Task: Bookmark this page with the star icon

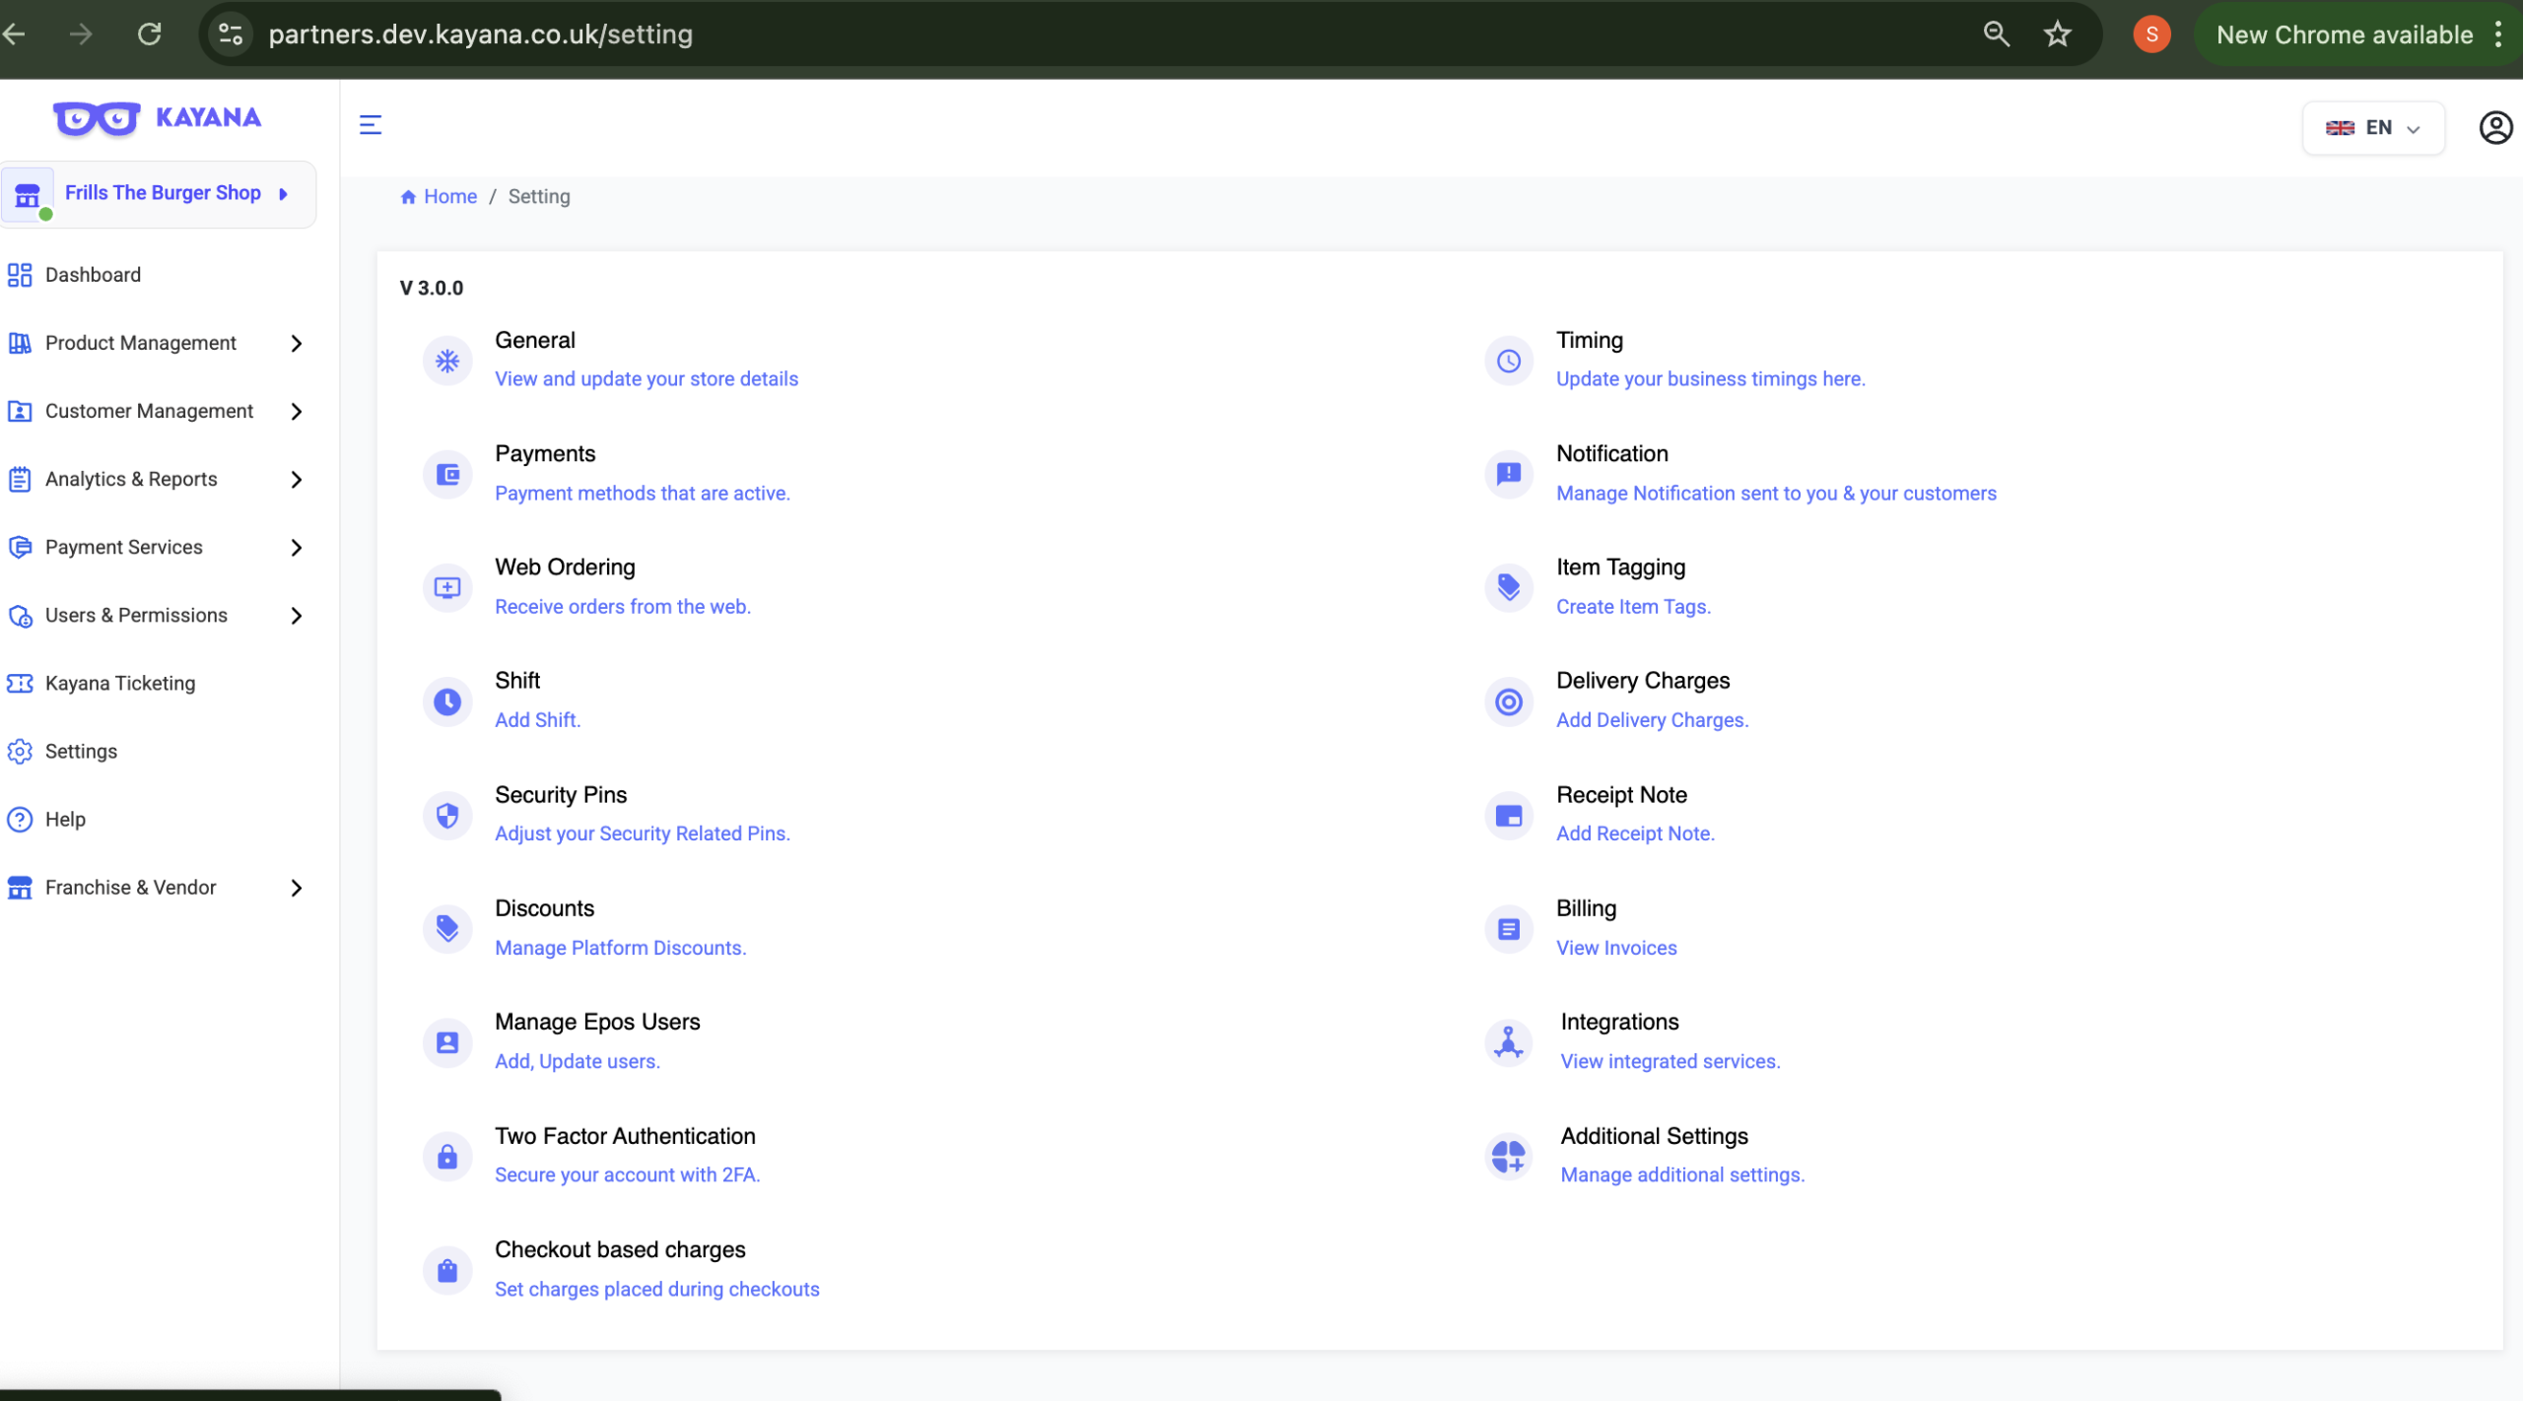Action: coord(2057,34)
